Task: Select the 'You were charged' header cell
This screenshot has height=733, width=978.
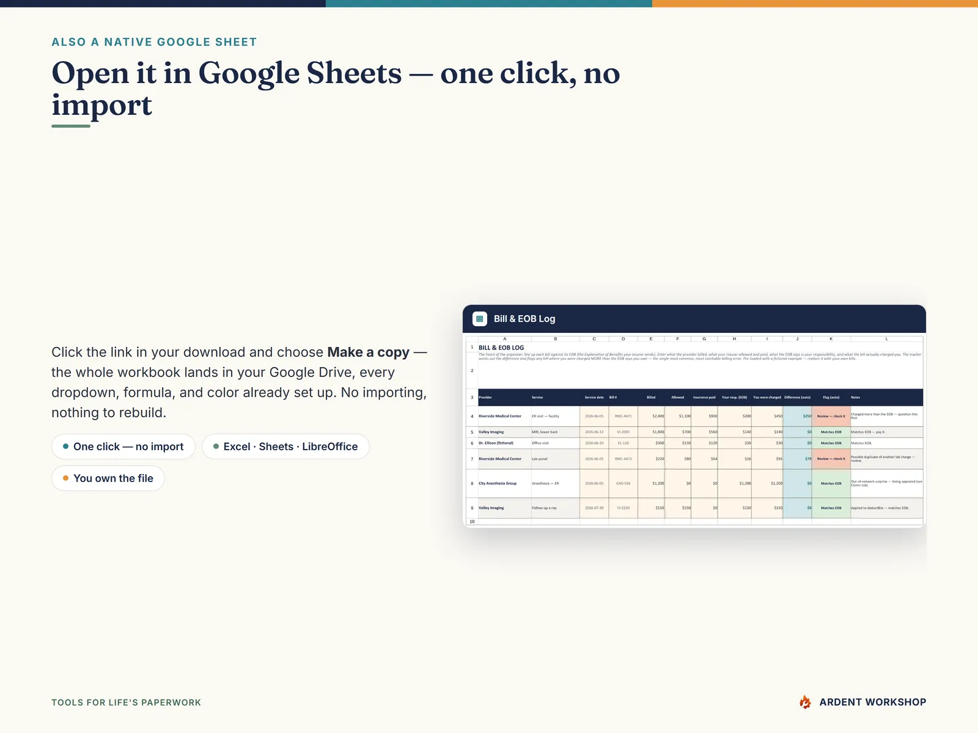Action: coord(767,397)
